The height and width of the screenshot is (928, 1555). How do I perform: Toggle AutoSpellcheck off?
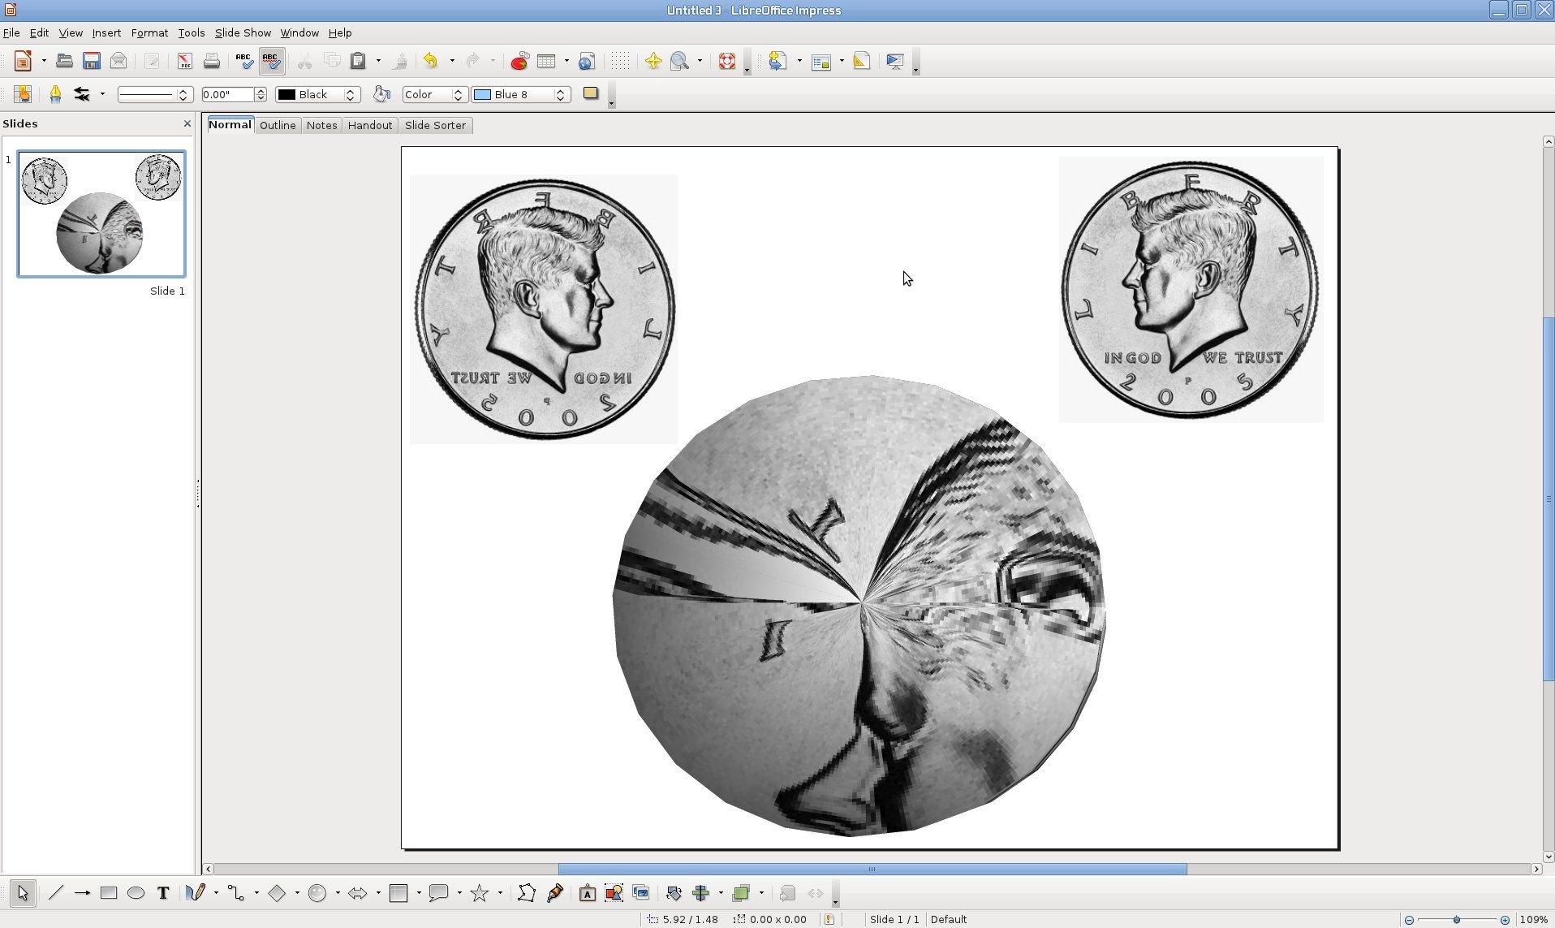point(270,61)
